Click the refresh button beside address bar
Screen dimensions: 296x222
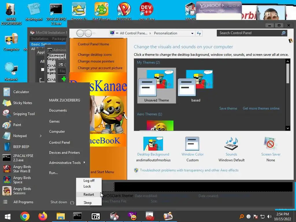[x=199, y=34]
